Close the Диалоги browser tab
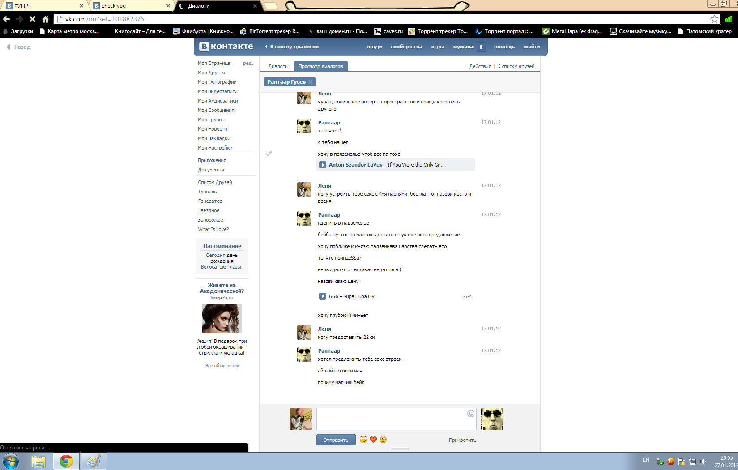Screen dimensions: 738x470 (x=255, y=6)
